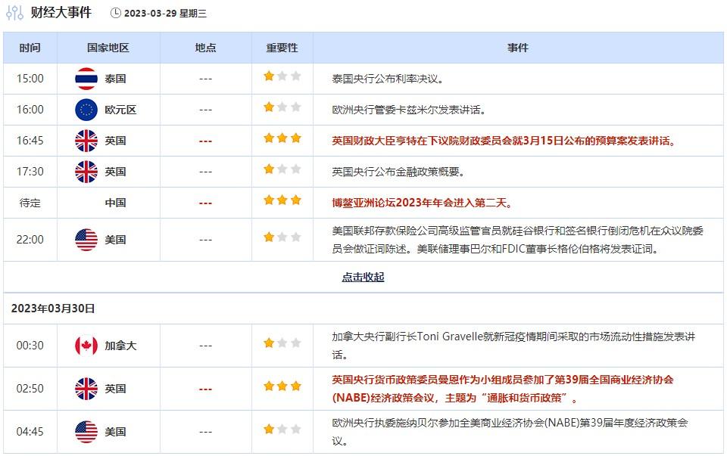Viewport: 727px width, 456px height.
Task: Click the US flag in 04:45 row
Action: (86, 432)
